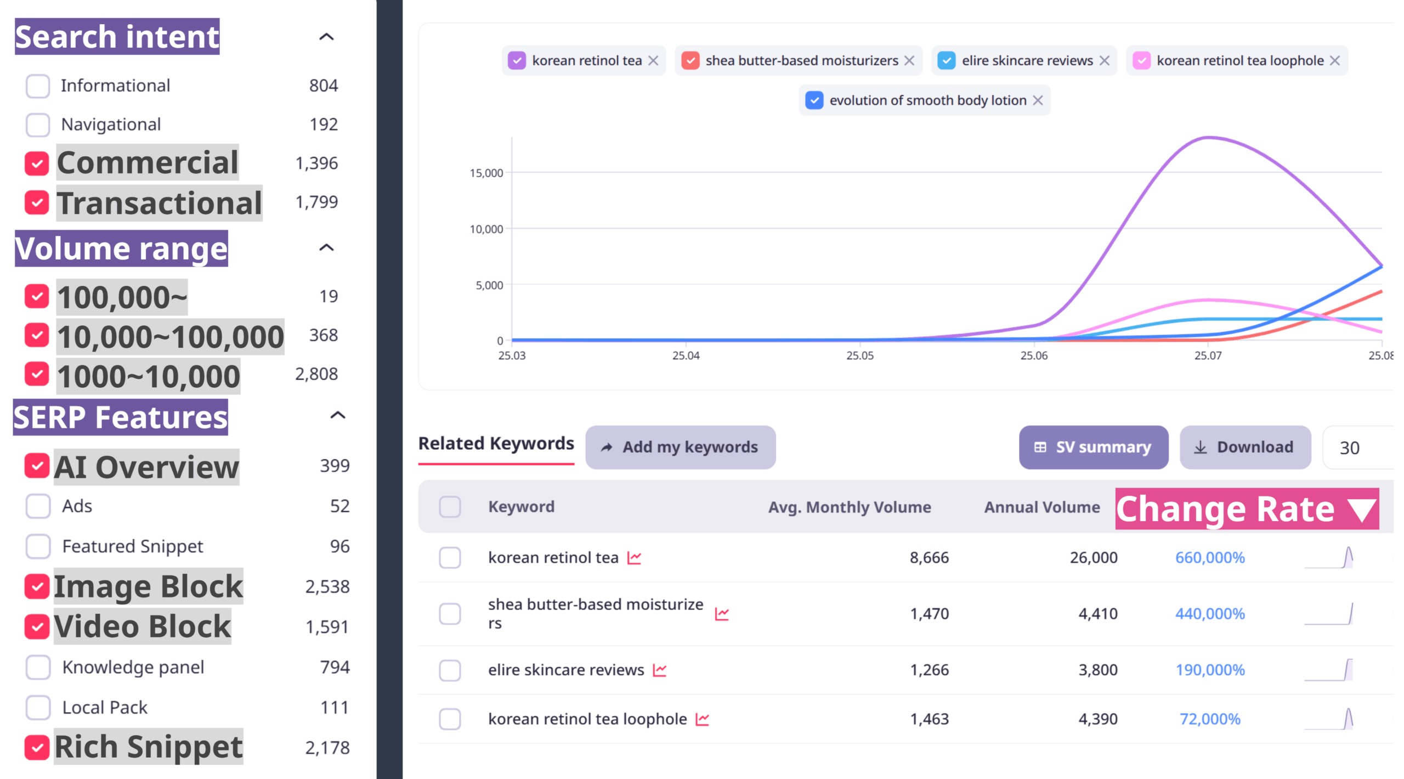
Task: Click trend chart icon next to korean retinol tea
Action: [x=634, y=558]
